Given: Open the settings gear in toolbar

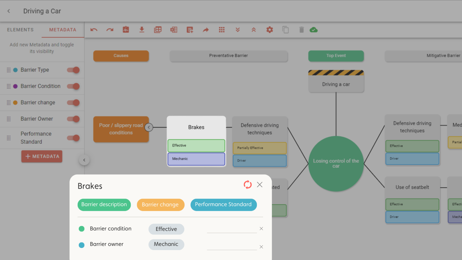Looking at the screenshot, I should point(269,30).
